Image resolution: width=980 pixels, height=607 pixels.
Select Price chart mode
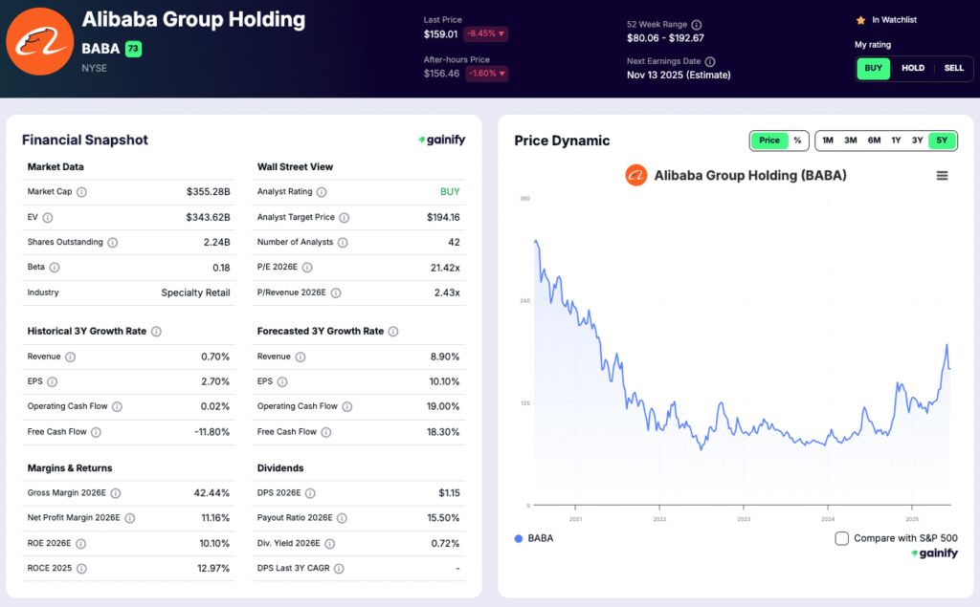point(769,141)
